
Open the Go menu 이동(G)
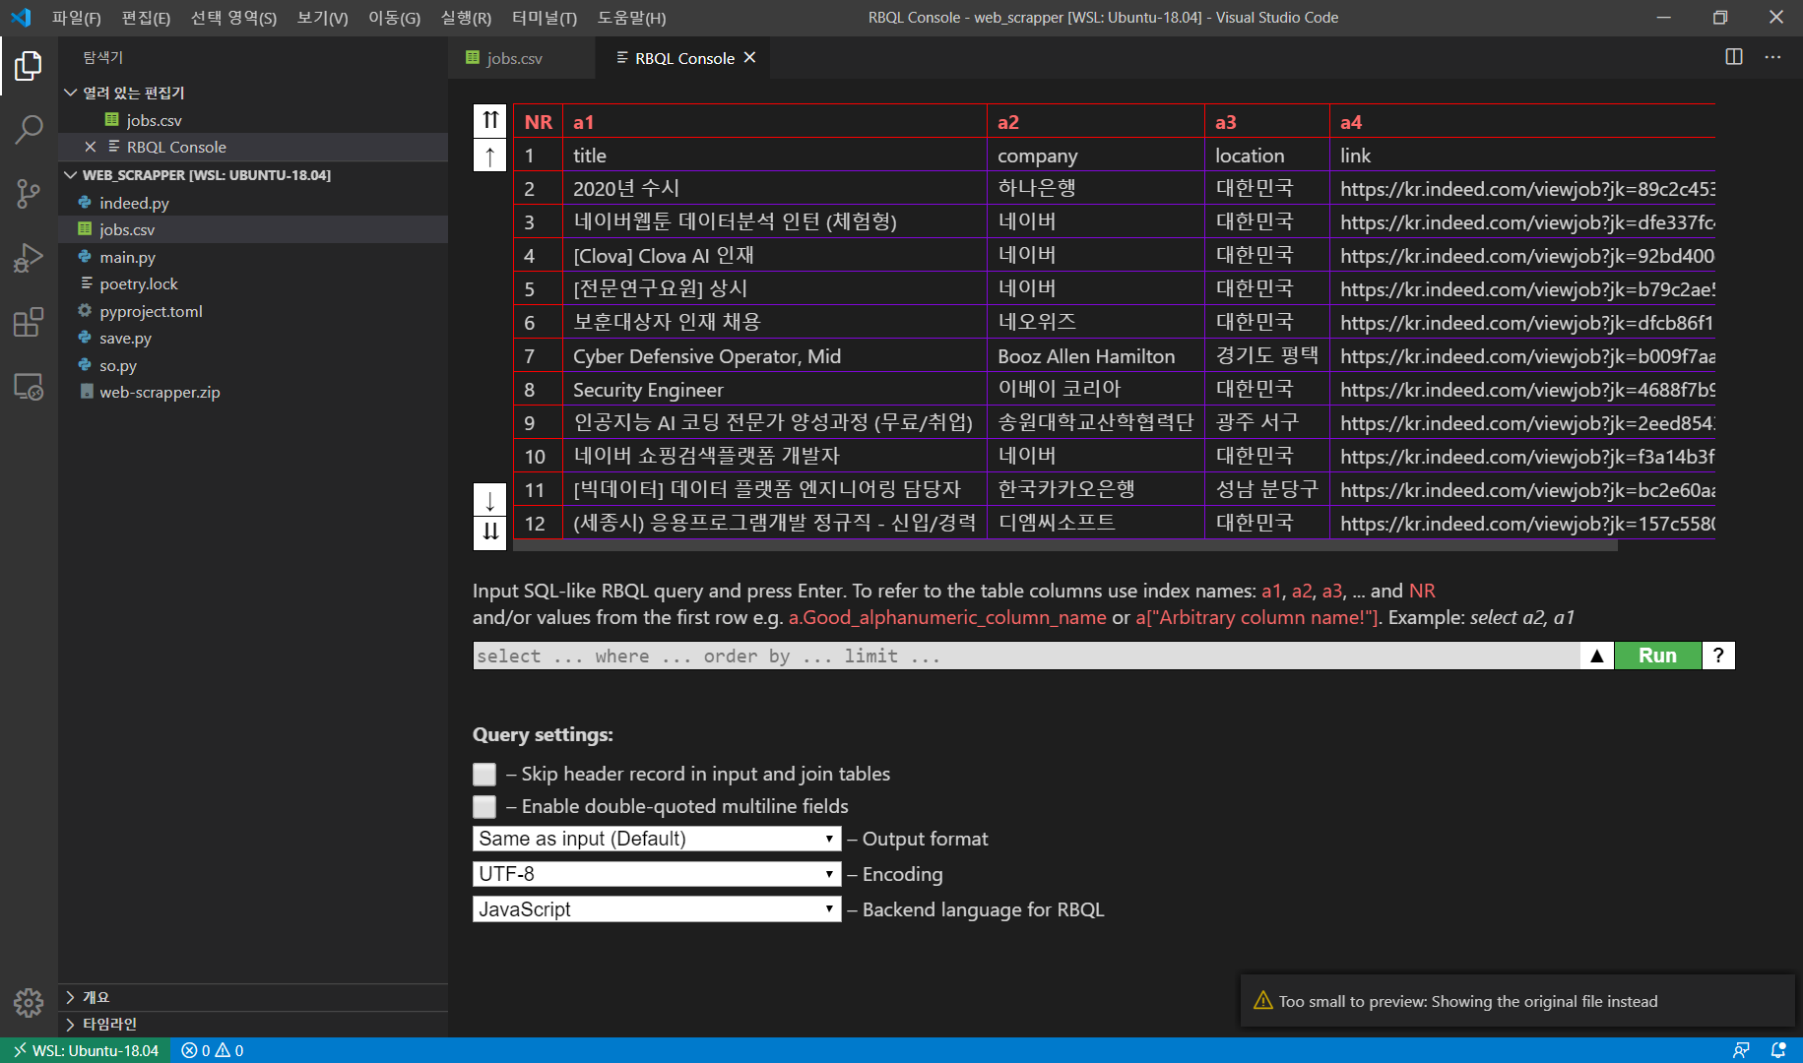394,18
